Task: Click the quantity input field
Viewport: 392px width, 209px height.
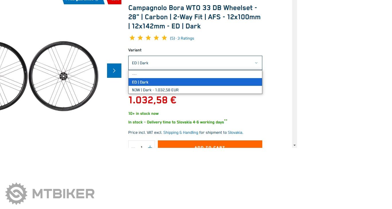Action: point(141,147)
